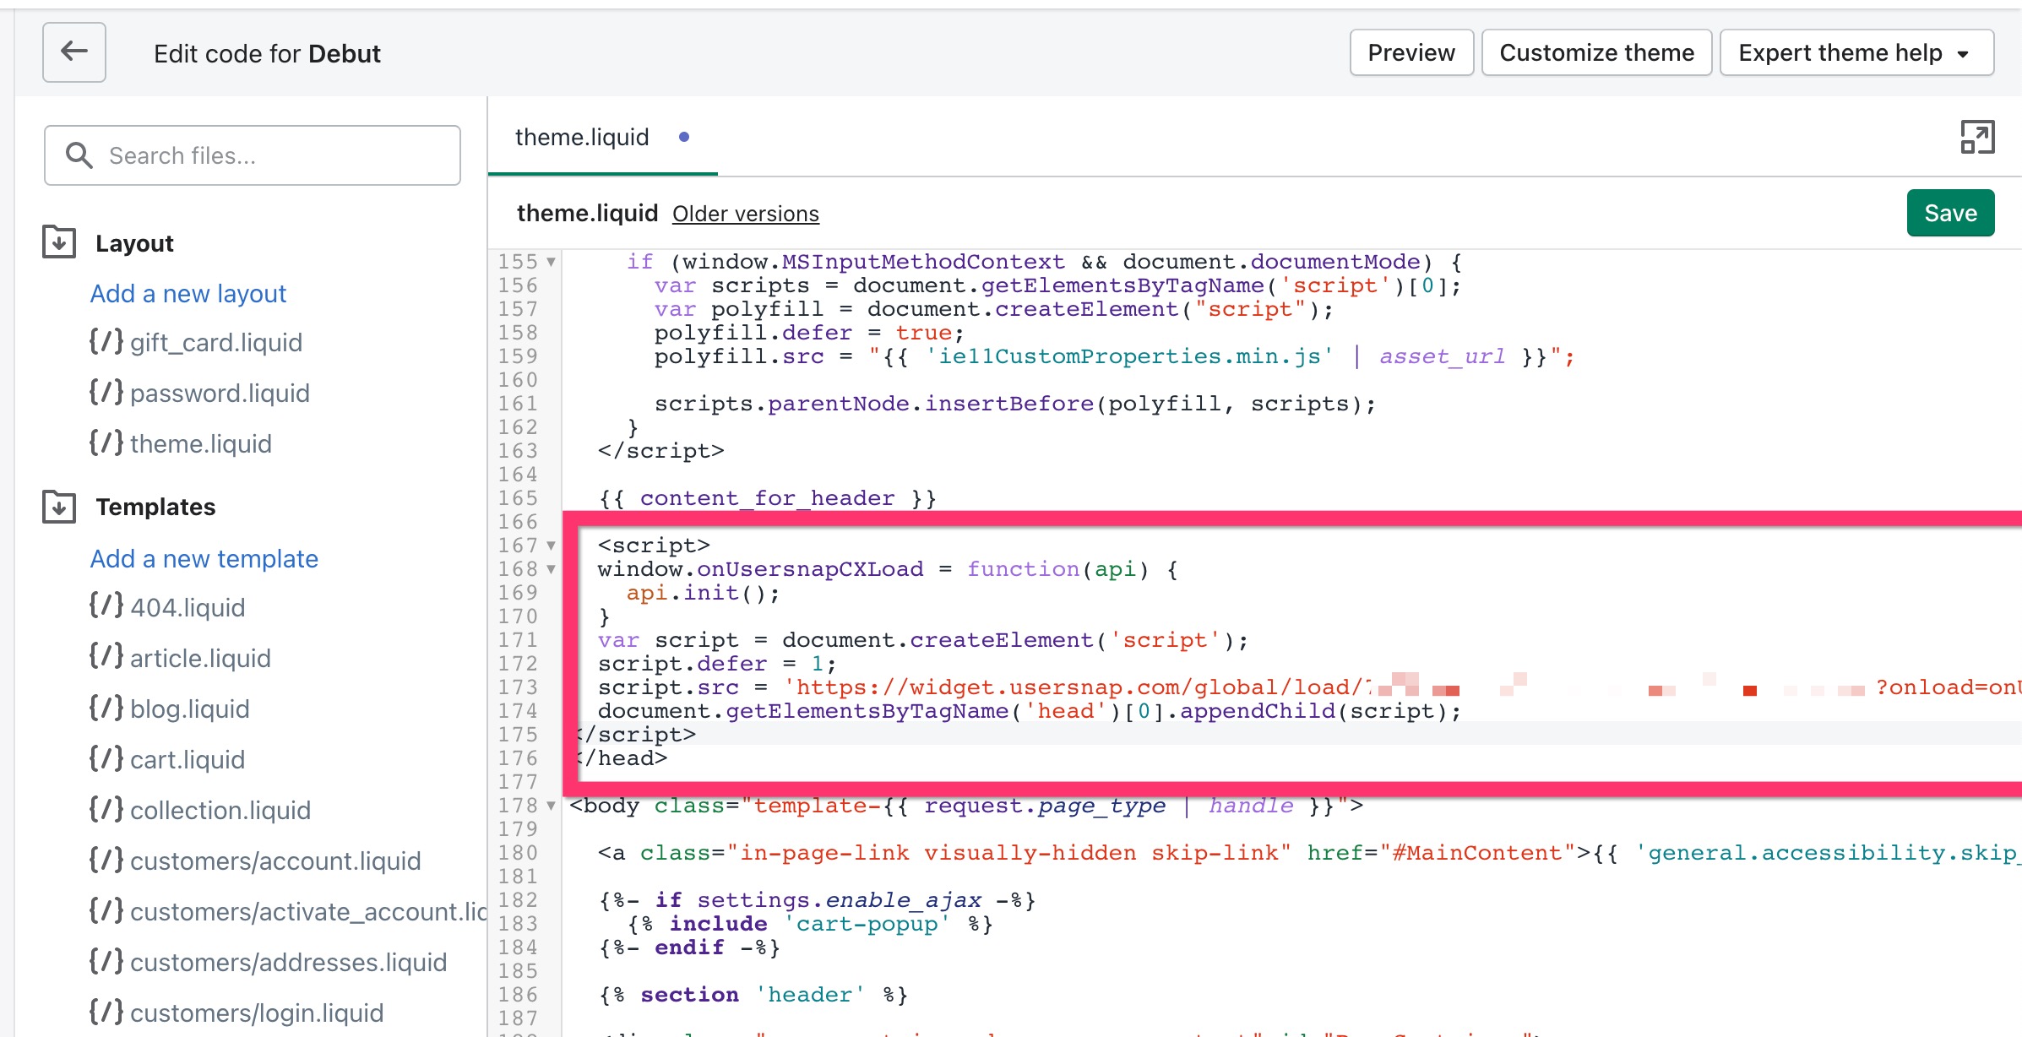Screen dimensions: 2022x1037
Task: Open password.liquid from the Layout list
Action: tap(220, 393)
